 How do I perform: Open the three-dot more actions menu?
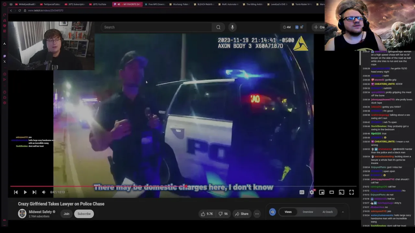[x=257, y=214]
